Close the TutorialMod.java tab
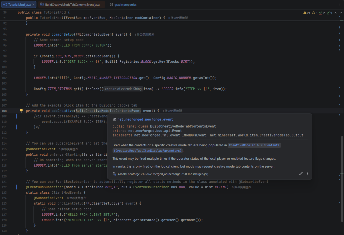This screenshot has height=235, width=344. [x=33, y=5]
